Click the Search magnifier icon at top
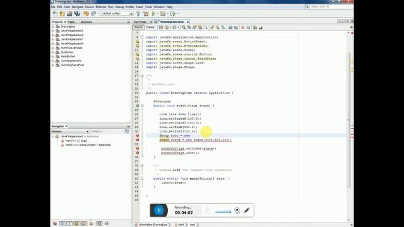Viewport: 404px width, 227px height. (x=307, y=7)
